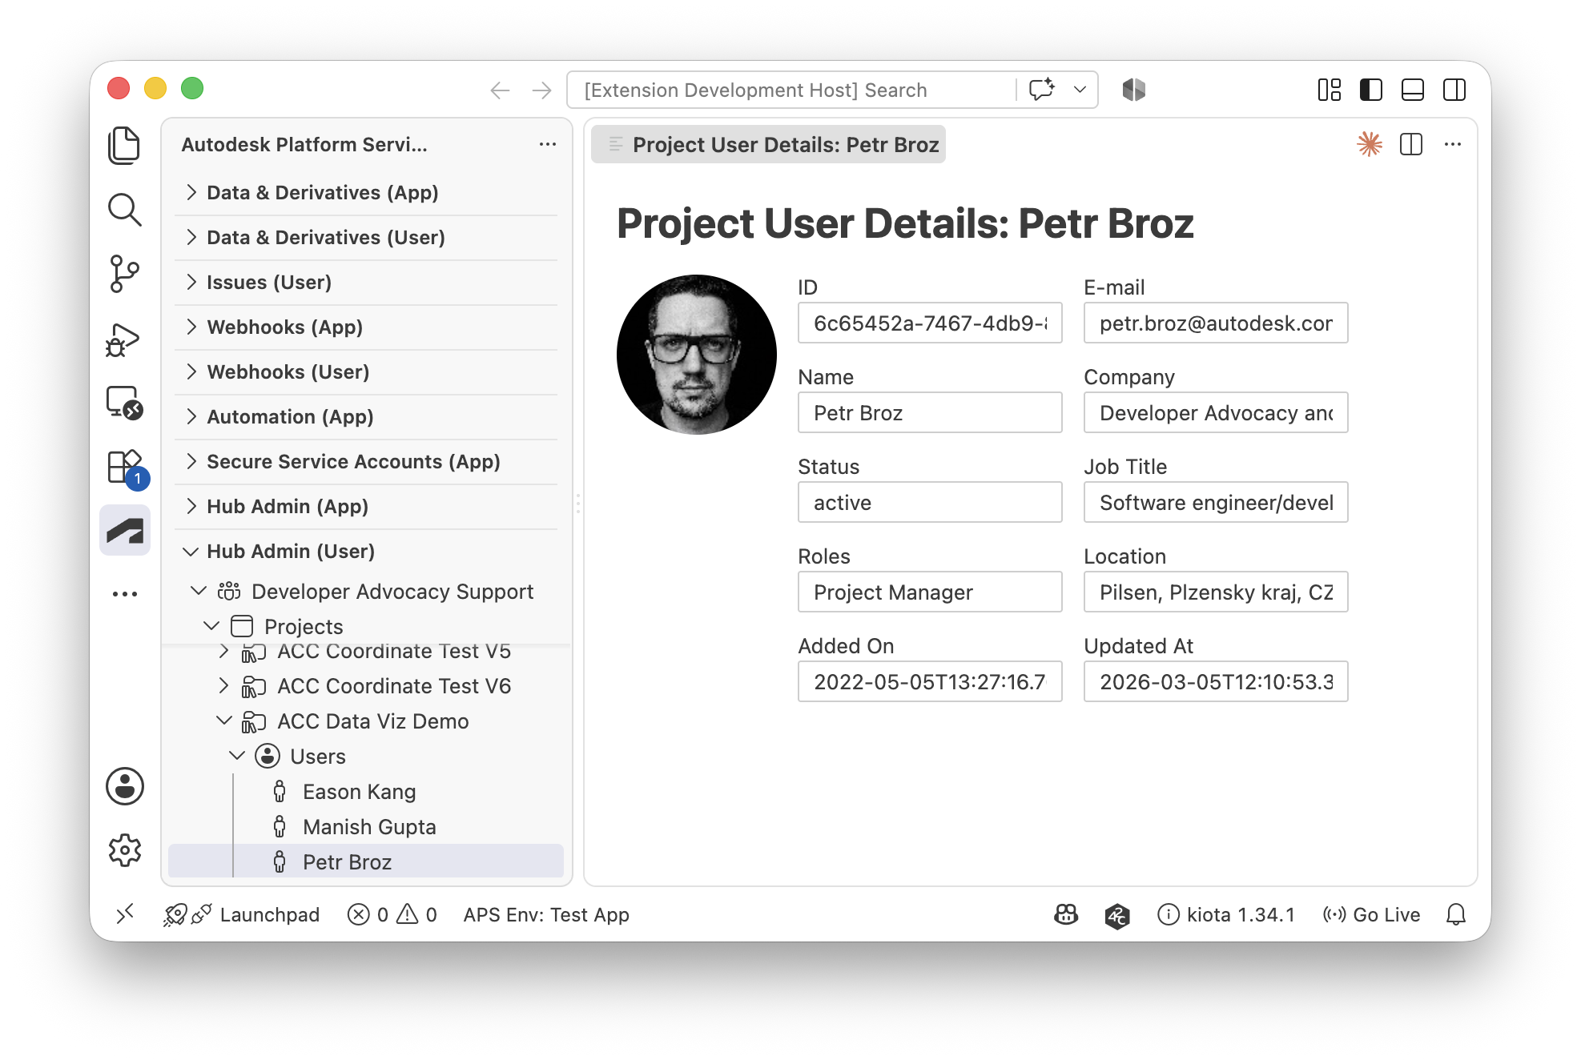The width and height of the screenshot is (1581, 1060).
Task: Select user Petr Broz in tree
Action: [366, 861]
